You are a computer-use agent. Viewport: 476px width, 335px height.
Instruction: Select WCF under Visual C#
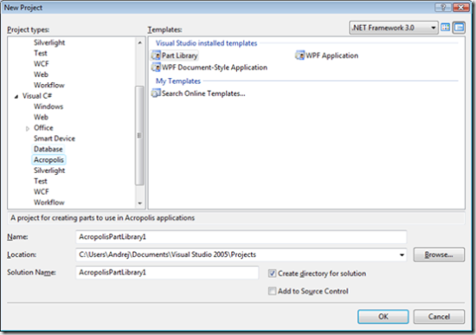point(41,191)
